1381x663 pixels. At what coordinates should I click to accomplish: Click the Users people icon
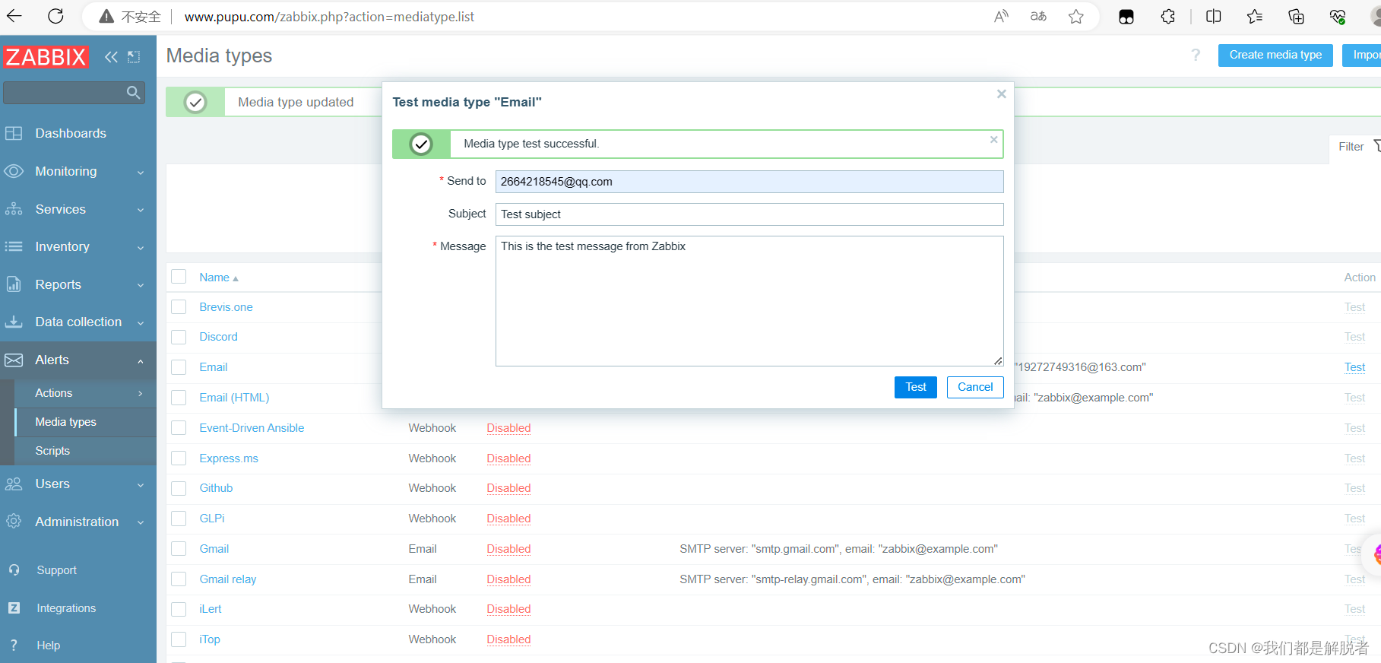point(14,484)
